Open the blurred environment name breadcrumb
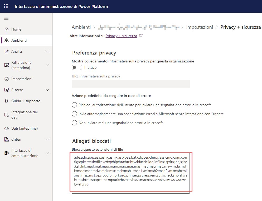Image resolution: width=262 pixels, height=201 pixels. [139, 27]
